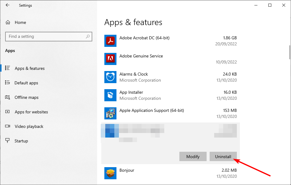This screenshot has height=185, width=291.
Task: Minimize the Settings window
Action: (x=256, y=5)
